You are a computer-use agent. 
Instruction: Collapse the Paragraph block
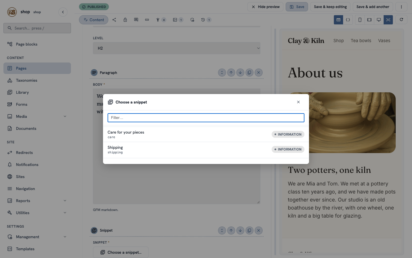pos(222,73)
